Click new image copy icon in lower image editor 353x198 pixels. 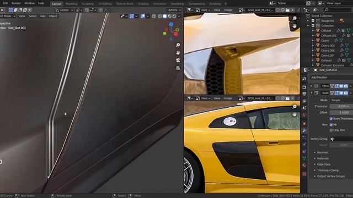[282, 98]
